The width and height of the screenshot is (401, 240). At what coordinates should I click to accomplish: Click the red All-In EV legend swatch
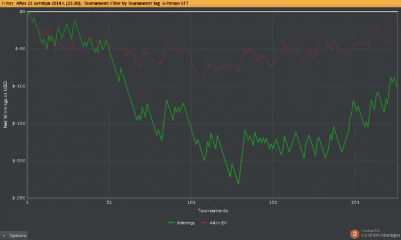[204, 223]
